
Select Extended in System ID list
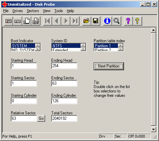click(x=66, y=50)
